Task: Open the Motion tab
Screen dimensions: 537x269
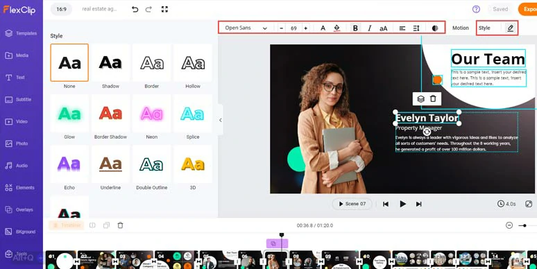Action: pyautogui.click(x=460, y=28)
